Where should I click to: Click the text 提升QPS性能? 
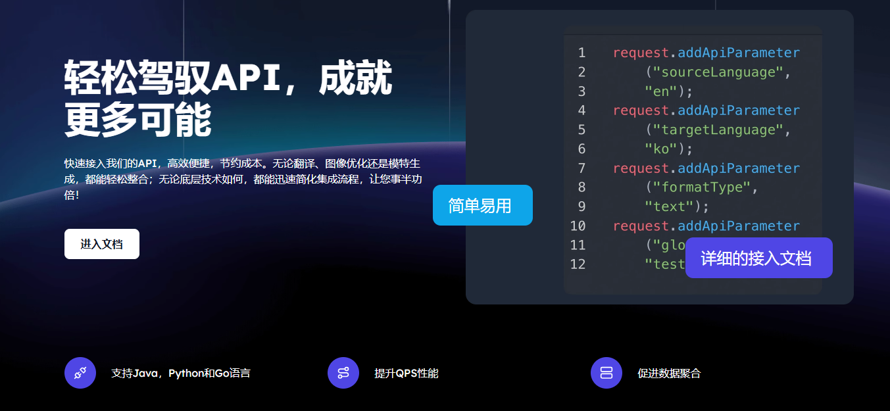(407, 374)
